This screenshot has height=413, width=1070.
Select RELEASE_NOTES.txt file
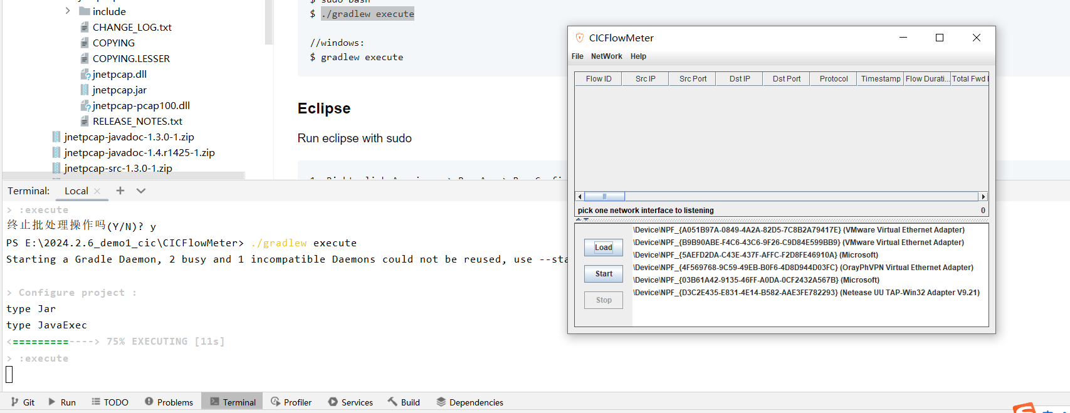(137, 121)
